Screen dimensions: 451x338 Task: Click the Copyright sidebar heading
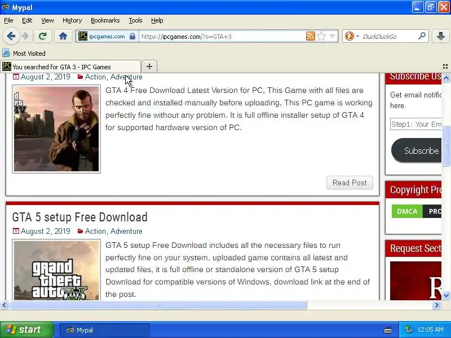pyautogui.click(x=415, y=190)
